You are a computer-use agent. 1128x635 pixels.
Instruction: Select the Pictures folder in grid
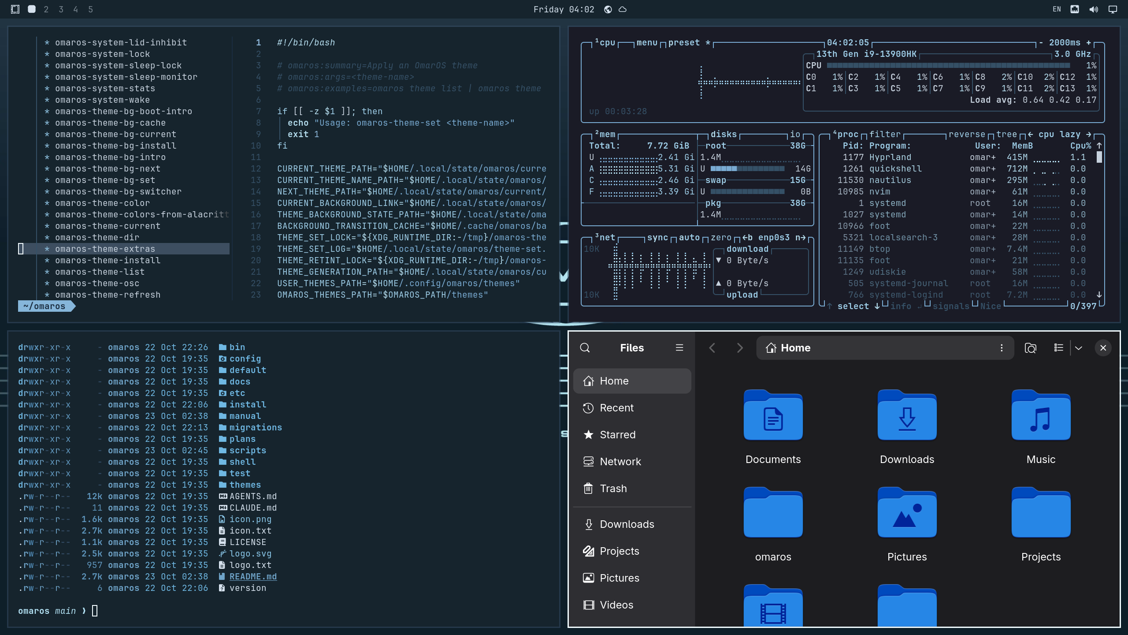[907, 512]
